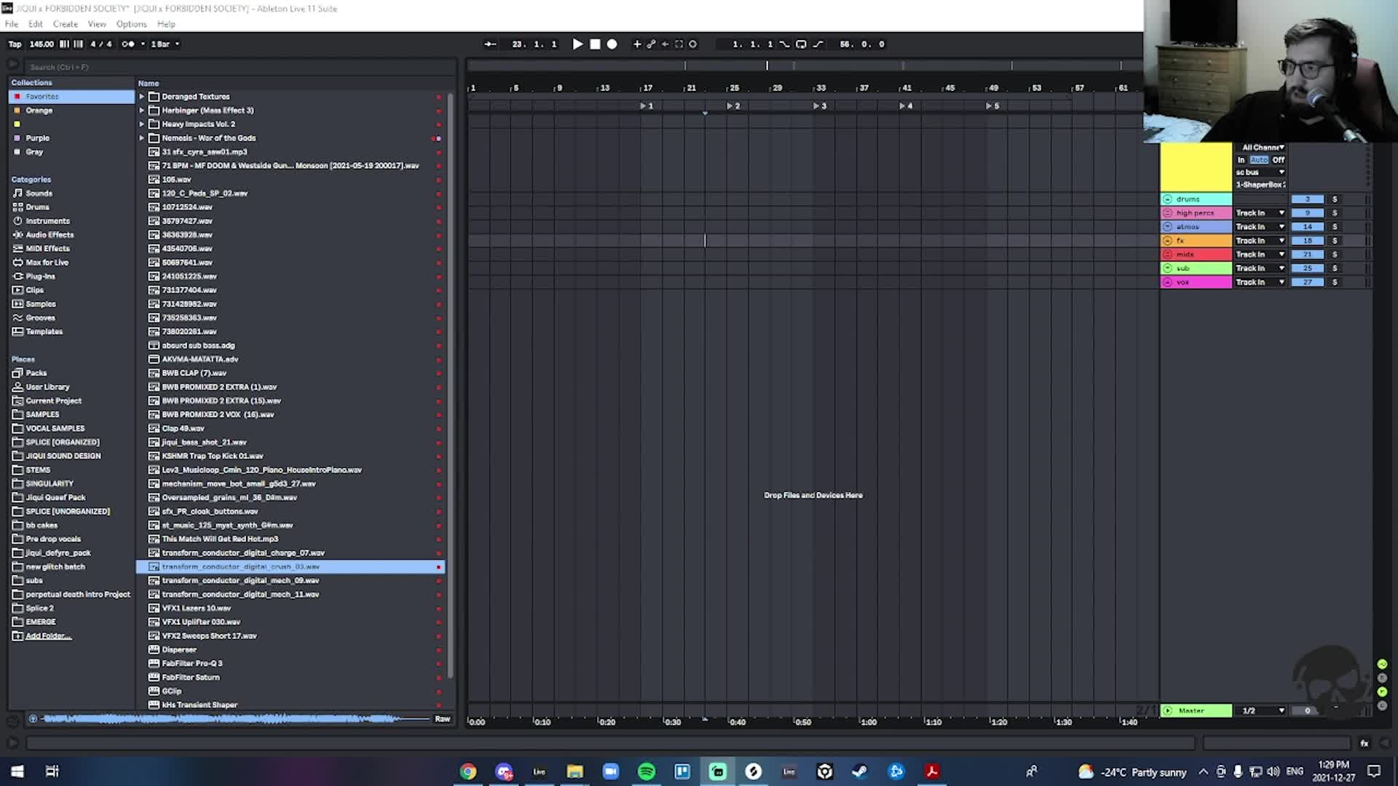Select Clap 49.wav in the browser
The width and height of the screenshot is (1398, 786).
[291, 429]
